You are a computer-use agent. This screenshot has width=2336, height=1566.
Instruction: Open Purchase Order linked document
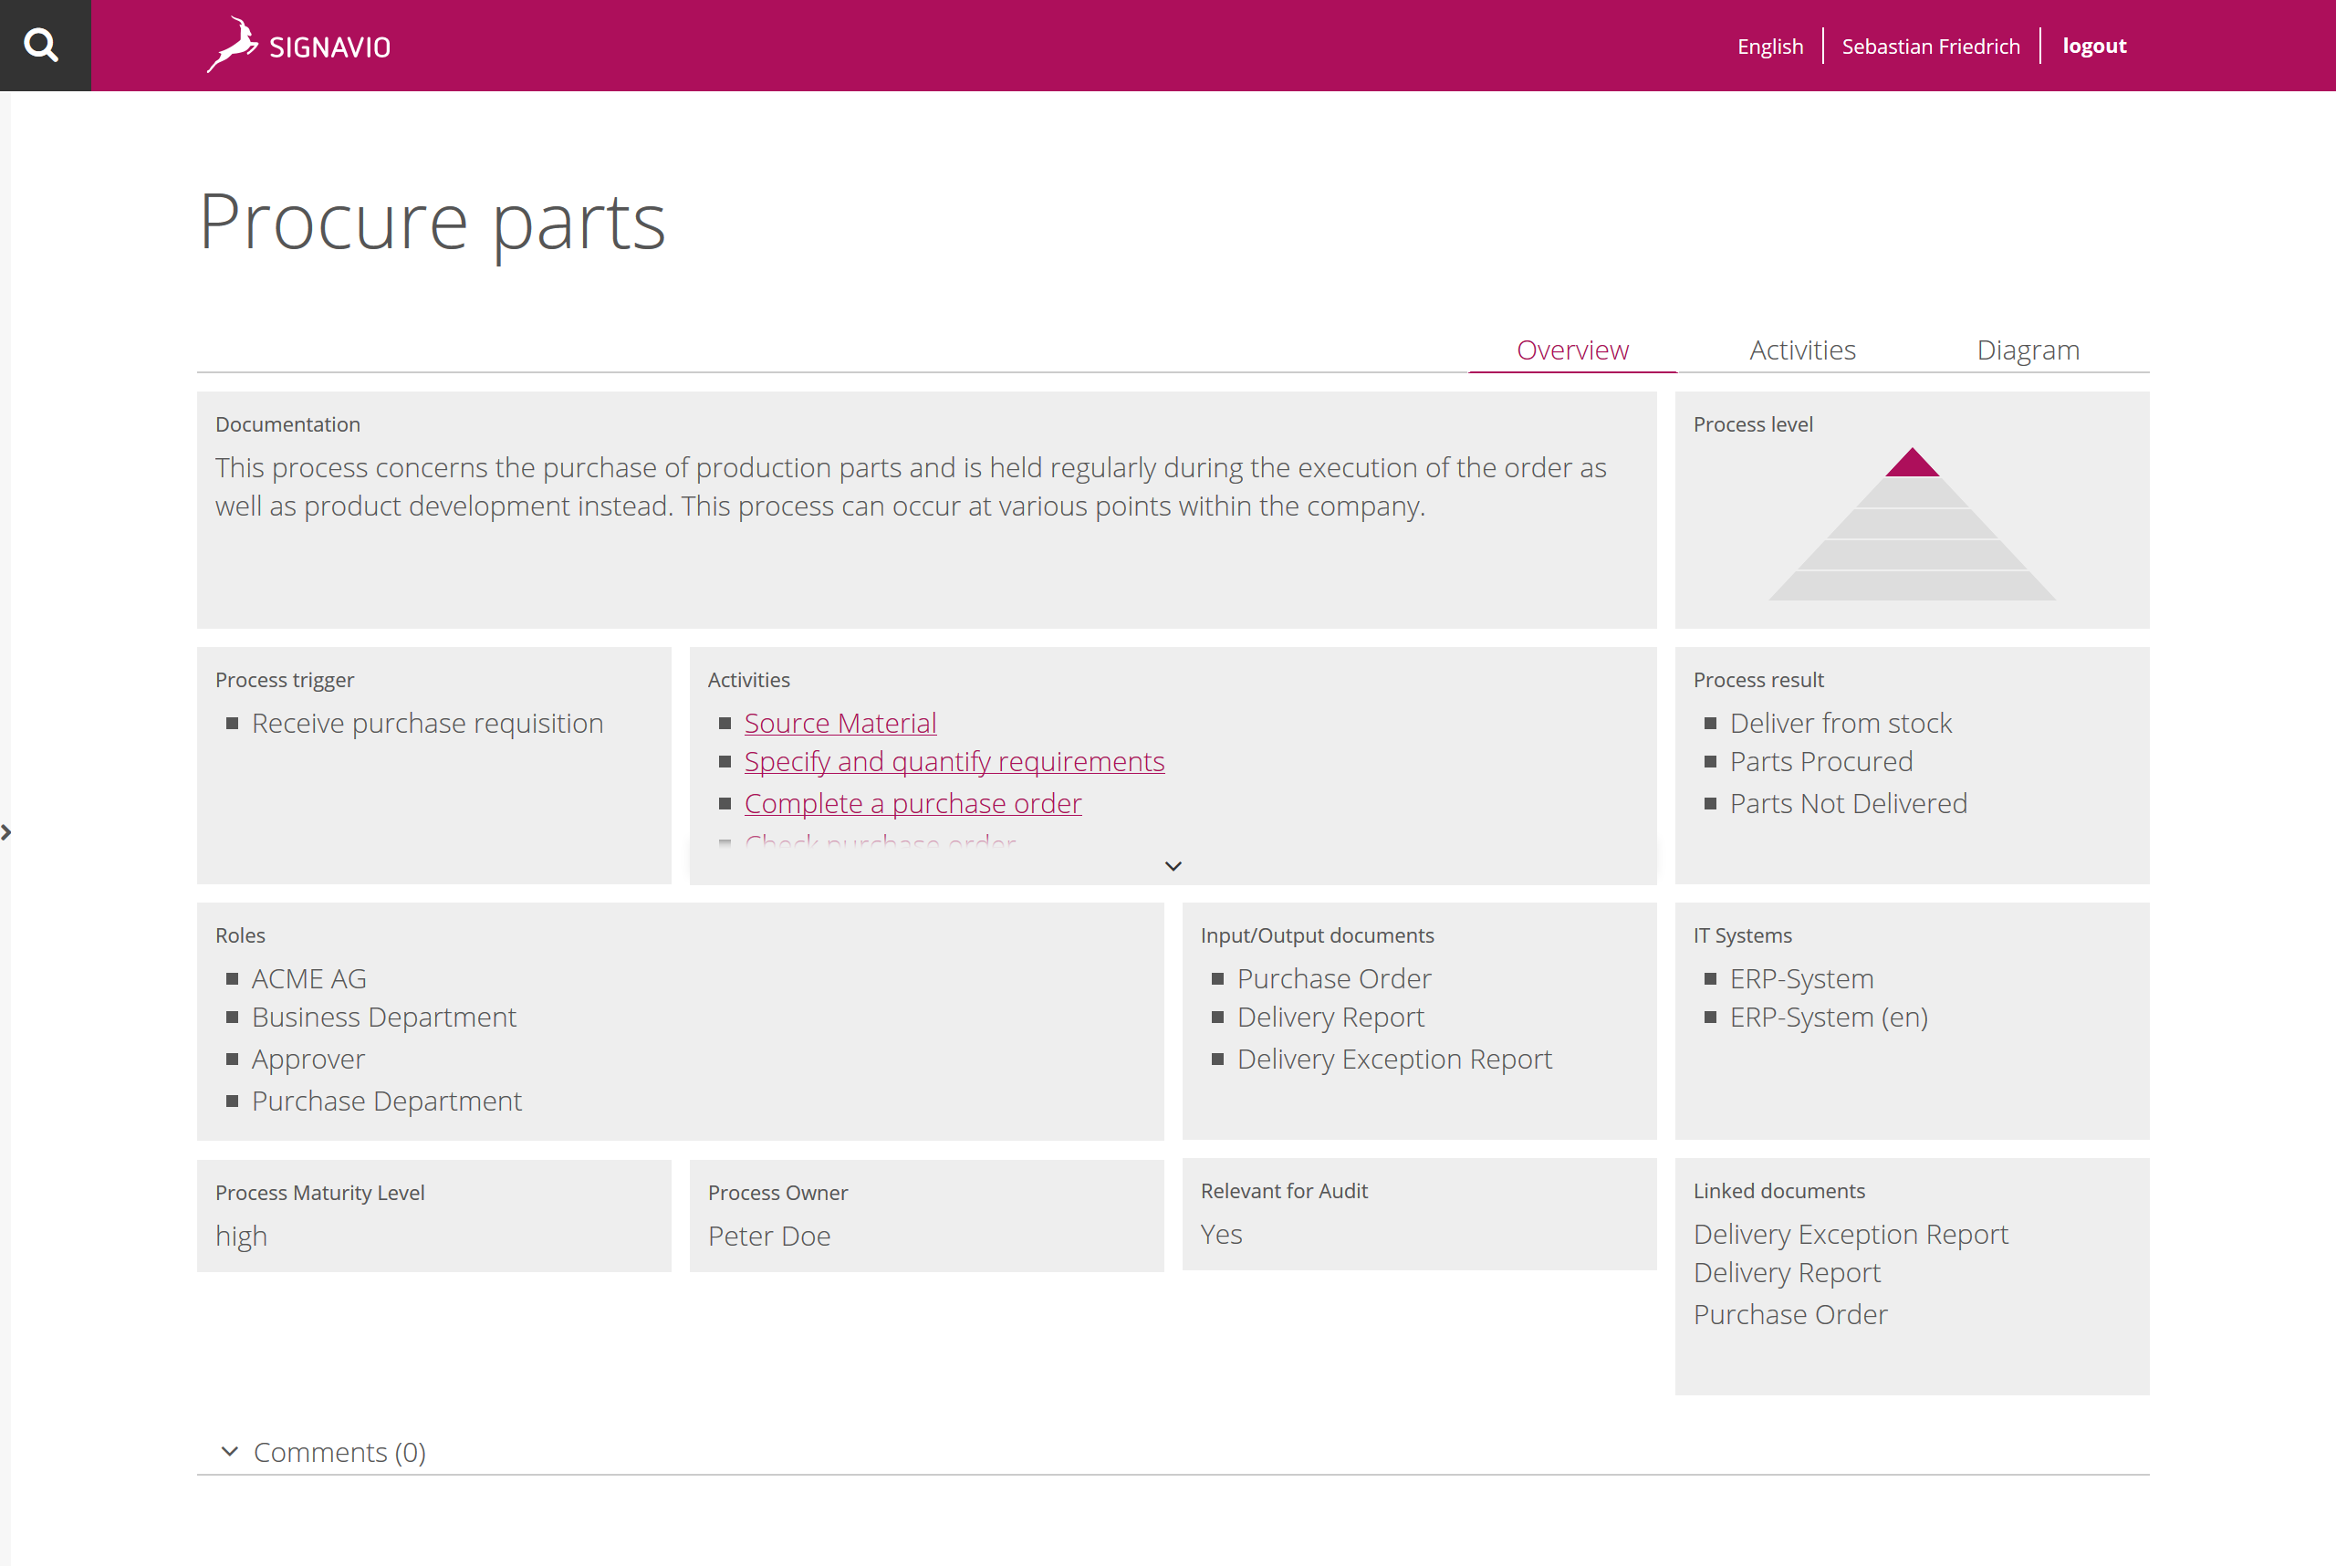[x=1789, y=1314]
